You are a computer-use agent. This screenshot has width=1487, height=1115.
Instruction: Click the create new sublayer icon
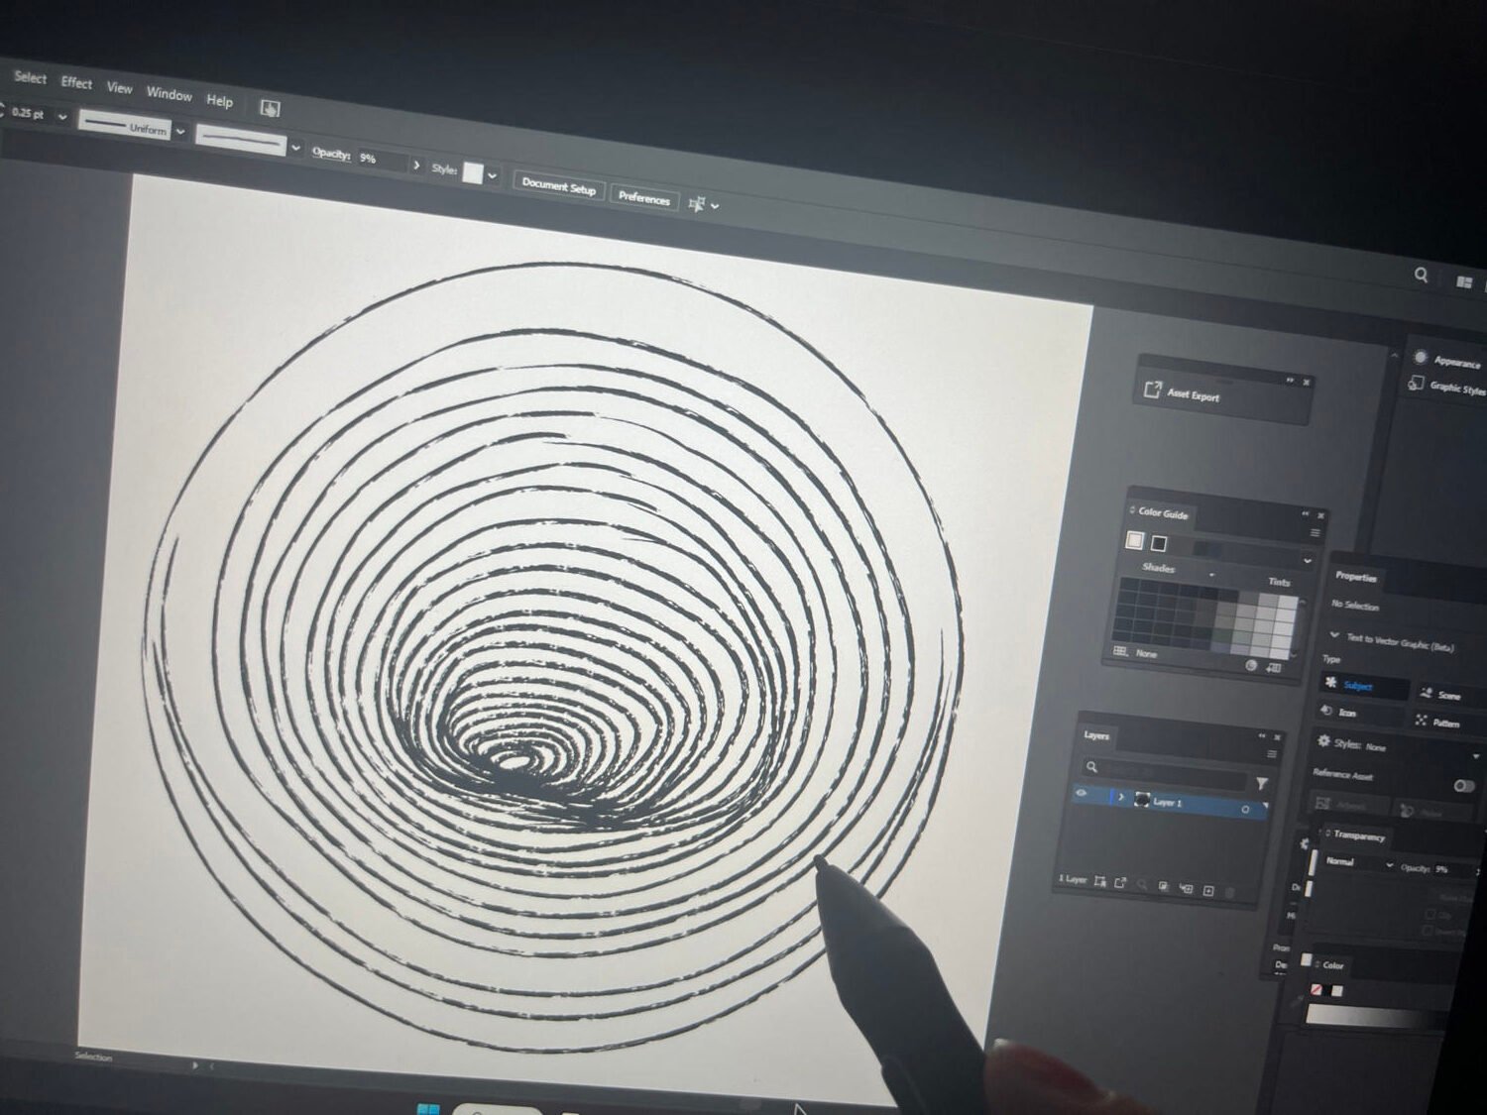point(1186,888)
